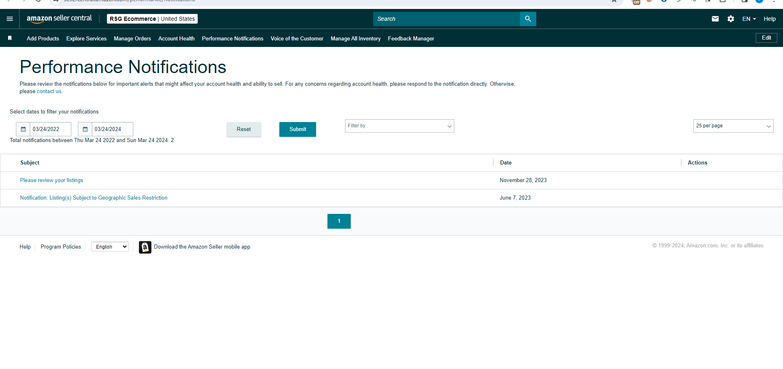783x369 pixels.
Task: Click the Submit button
Action: 298,129
